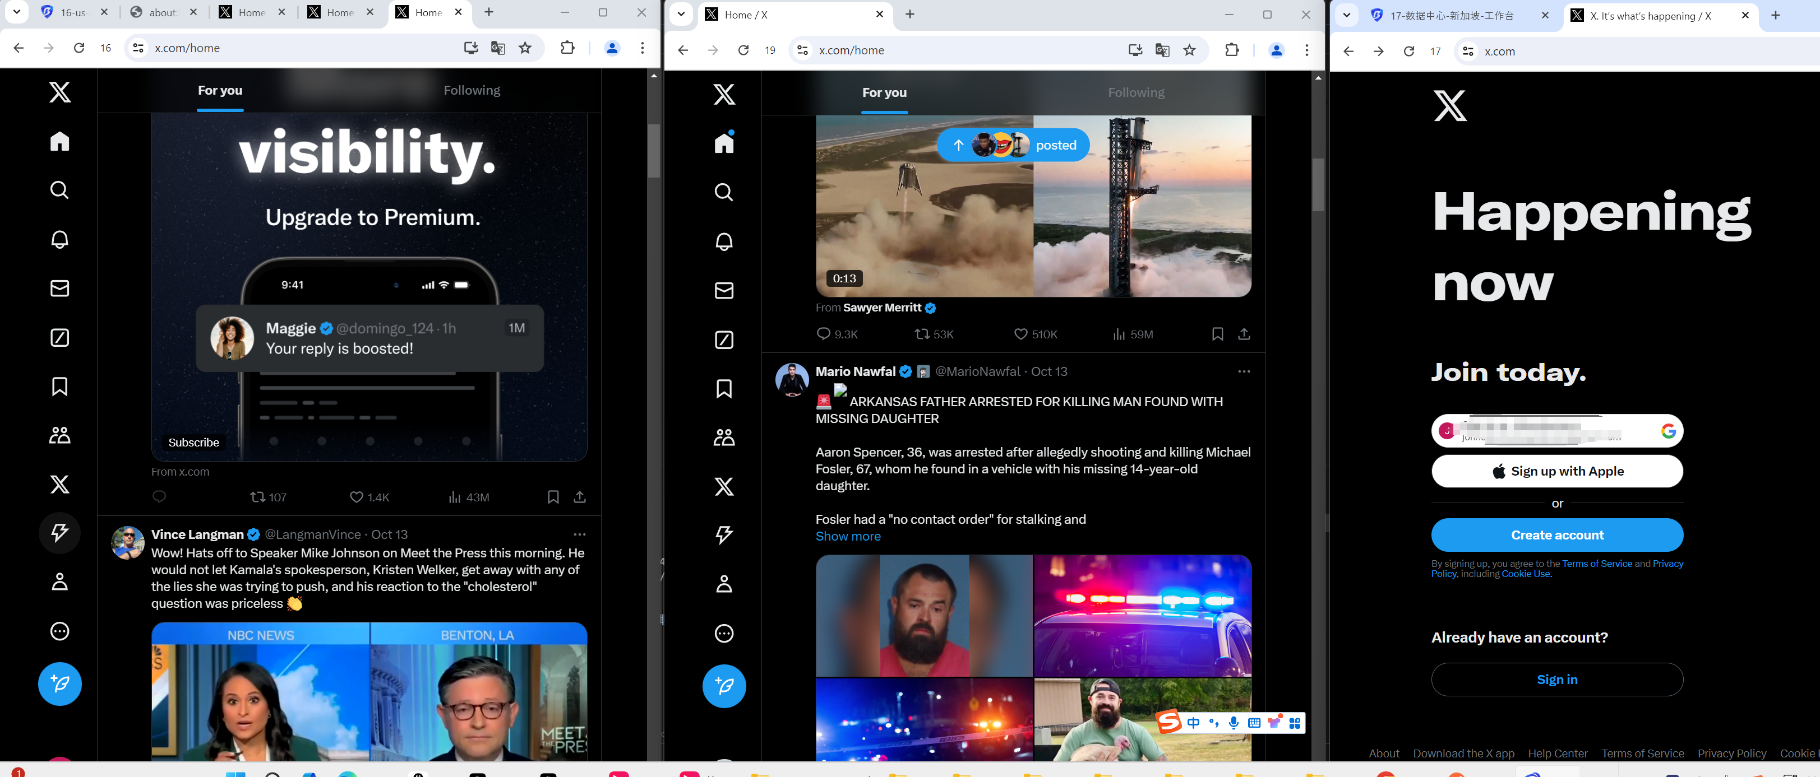
Task: Switch to Following tab in left window
Action: coord(471,90)
